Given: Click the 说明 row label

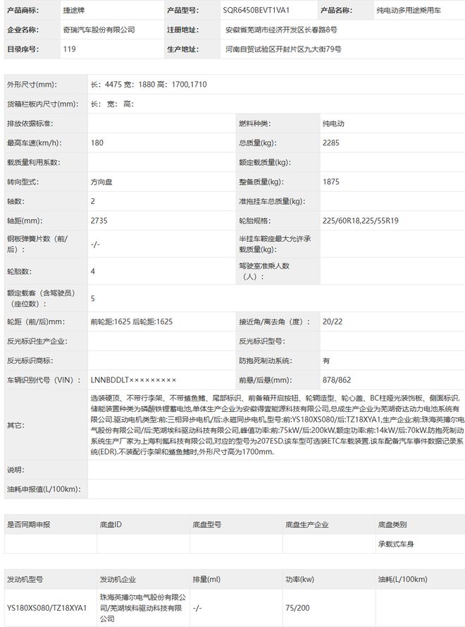Looking at the screenshot, I should pyautogui.click(x=15, y=470).
